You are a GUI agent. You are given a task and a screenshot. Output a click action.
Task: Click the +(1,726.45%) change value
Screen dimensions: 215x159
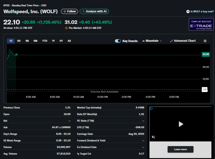[49, 22]
